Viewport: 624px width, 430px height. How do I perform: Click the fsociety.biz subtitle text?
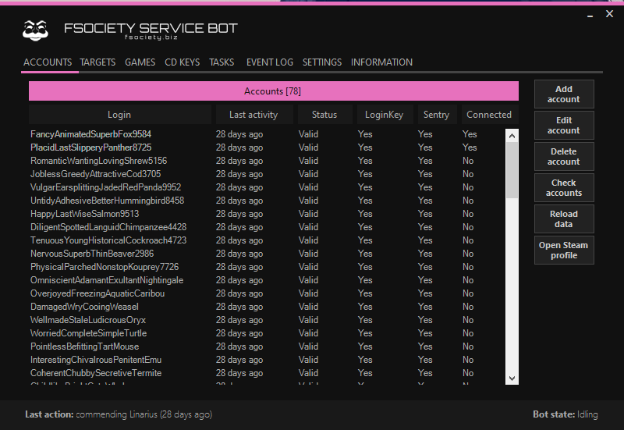[x=151, y=37]
